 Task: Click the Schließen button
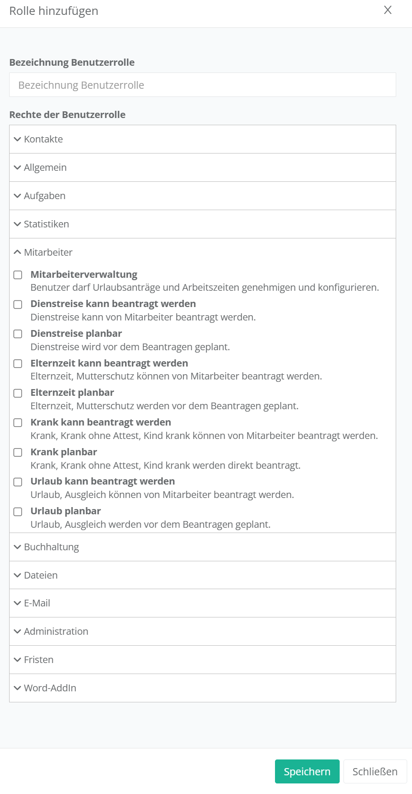375,771
